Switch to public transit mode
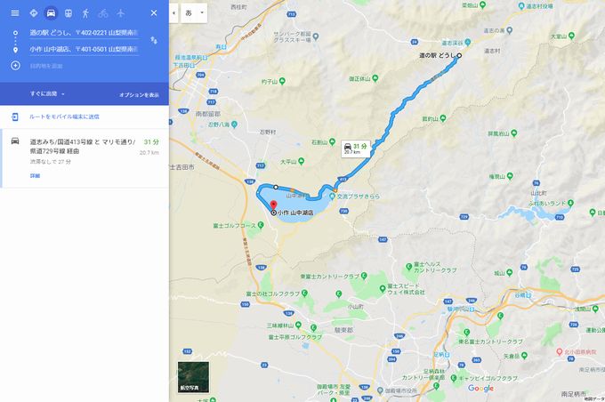Image resolution: width=605 pixels, height=402 pixels. (x=68, y=13)
